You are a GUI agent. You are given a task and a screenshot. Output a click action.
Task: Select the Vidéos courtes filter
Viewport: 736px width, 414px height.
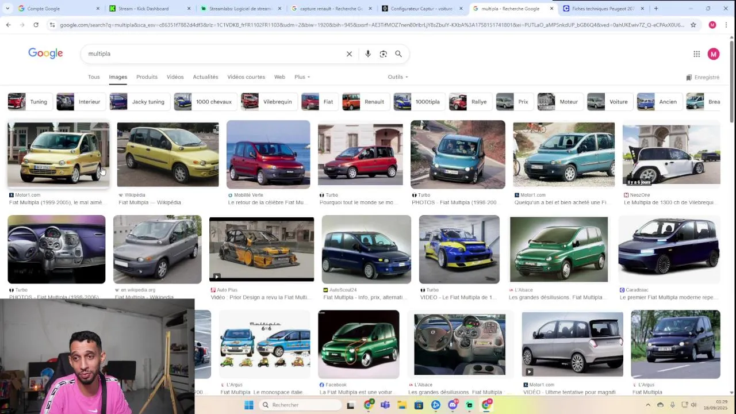(246, 76)
